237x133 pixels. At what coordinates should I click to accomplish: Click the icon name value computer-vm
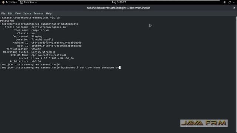coord(40,30)
